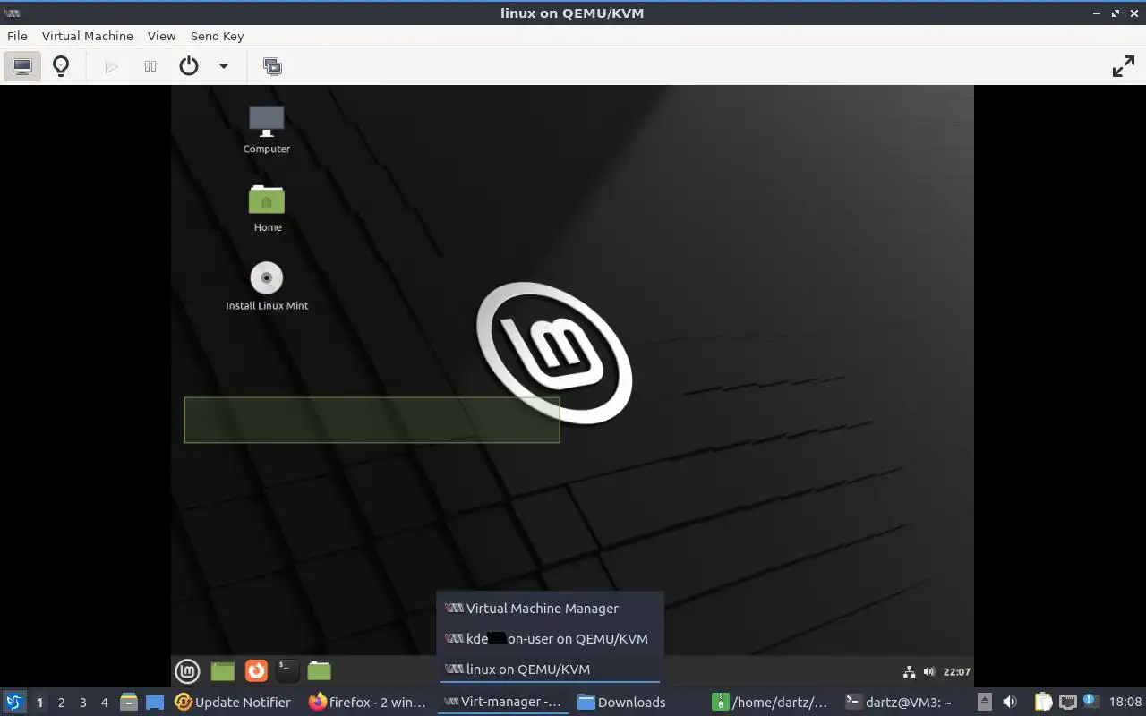Switch to virtual desktop 4
The image size is (1146, 716).
104,703
